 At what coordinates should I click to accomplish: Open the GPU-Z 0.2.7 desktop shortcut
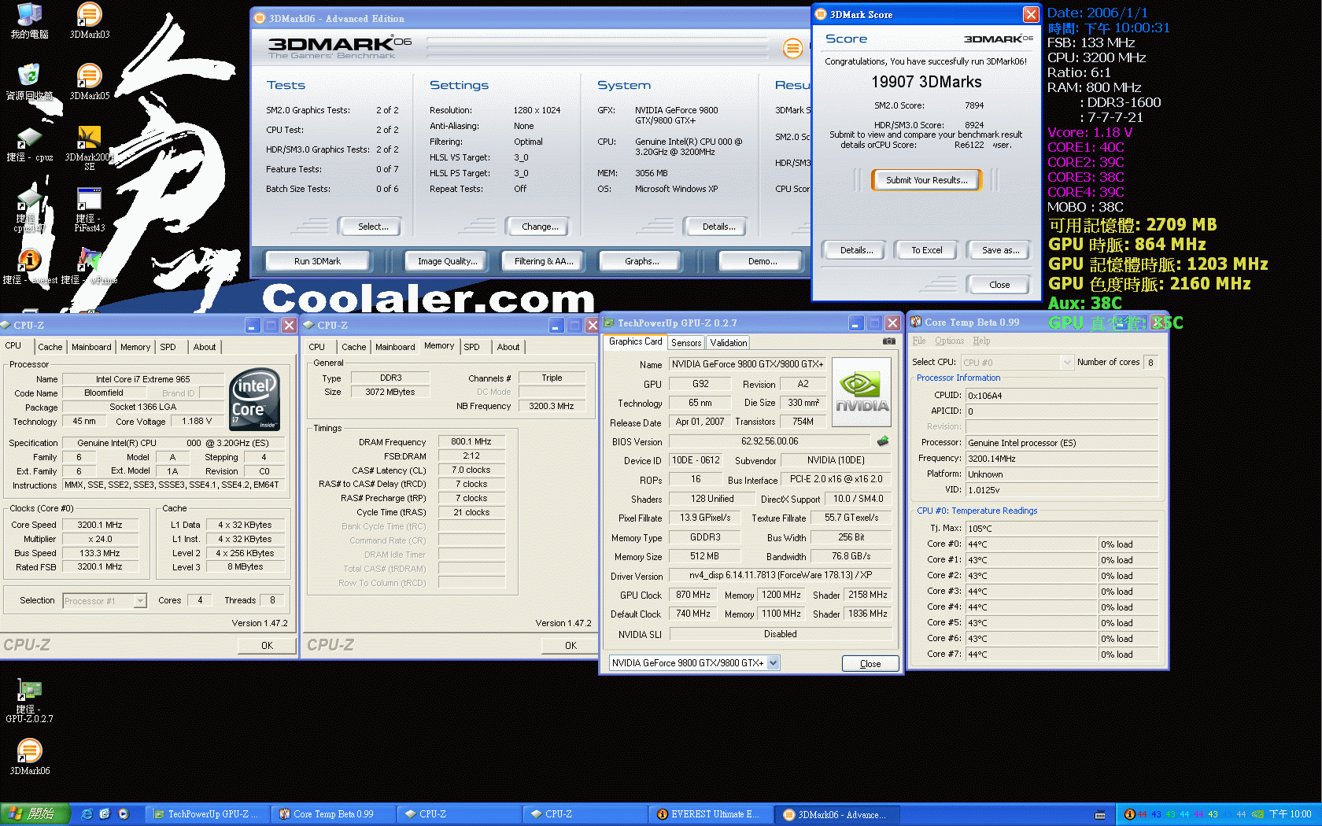click(29, 700)
